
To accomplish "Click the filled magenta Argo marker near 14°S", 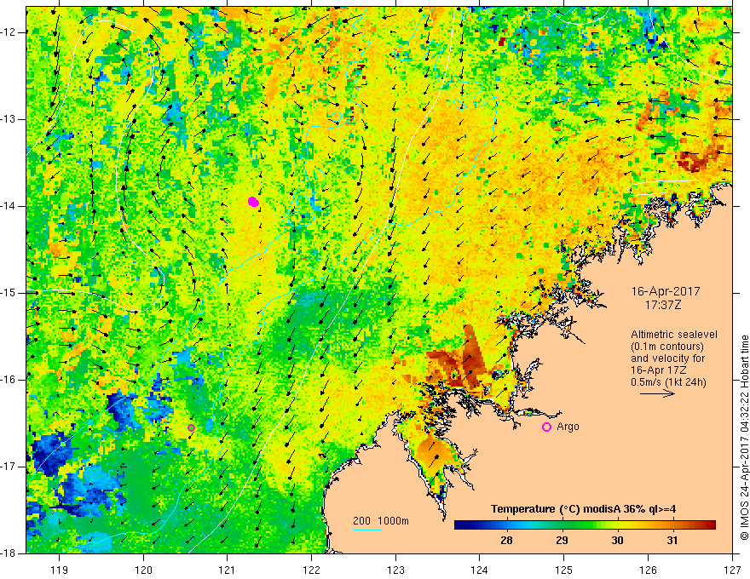I will pyautogui.click(x=253, y=202).
